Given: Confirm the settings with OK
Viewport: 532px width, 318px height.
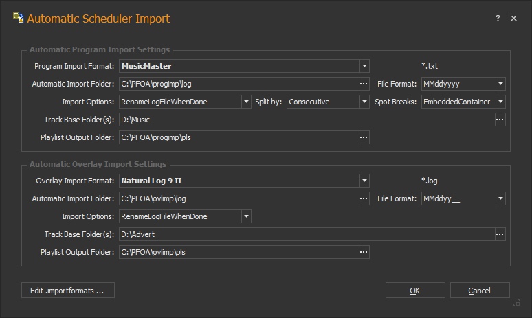Looking at the screenshot, I should (x=415, y=291).
